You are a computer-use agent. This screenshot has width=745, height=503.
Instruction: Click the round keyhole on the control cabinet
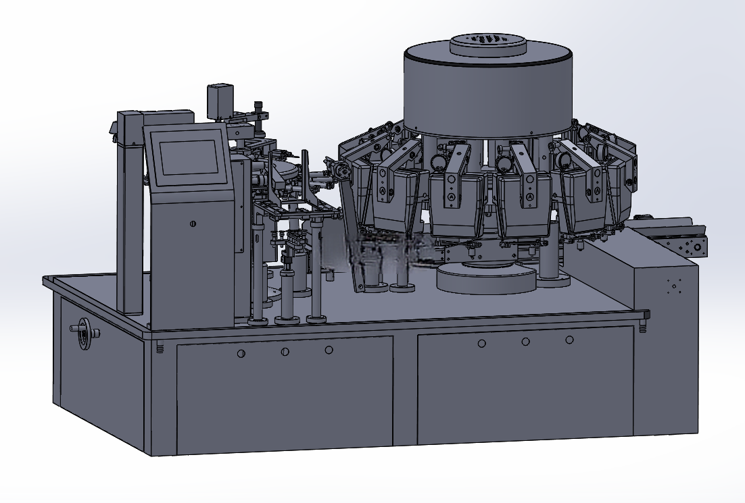[x=193, y=223]
